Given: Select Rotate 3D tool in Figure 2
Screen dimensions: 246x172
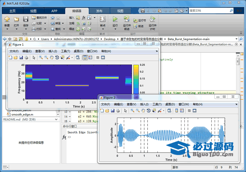Looking at the screenshot, I should click(148, 110).
